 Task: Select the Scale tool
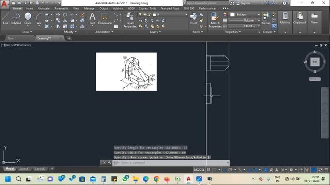click(x=65, y=26)
